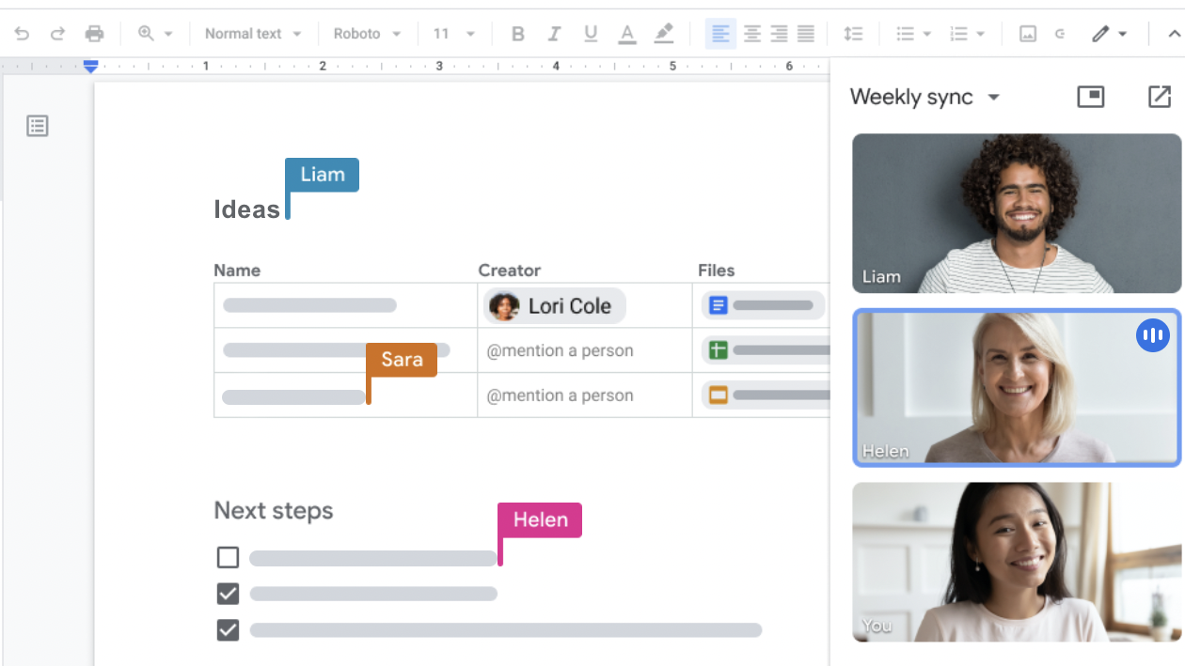The image size is (1185, 666).
Task: Open line spacing options
Action: [854, 33]
